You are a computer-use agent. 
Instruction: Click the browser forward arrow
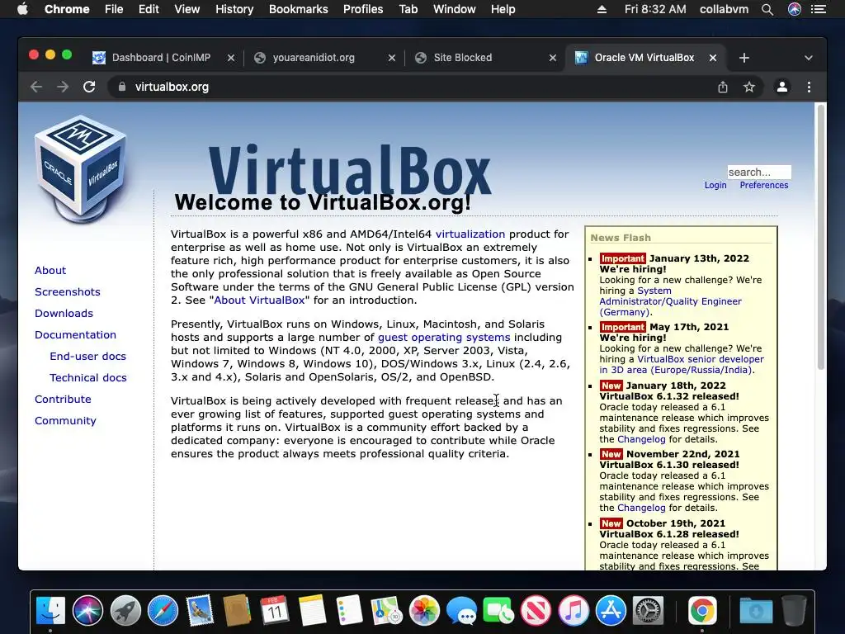pyautogui.click(x=63, y=87)
